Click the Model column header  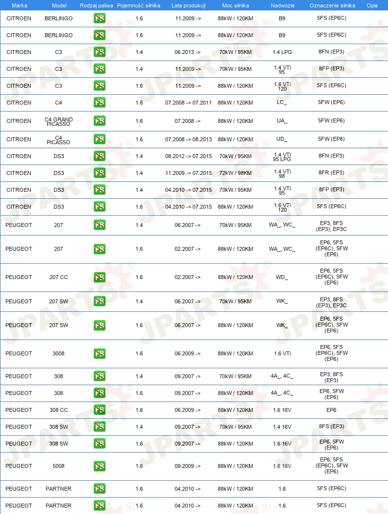pyautogui.click(x=59, y=5)
